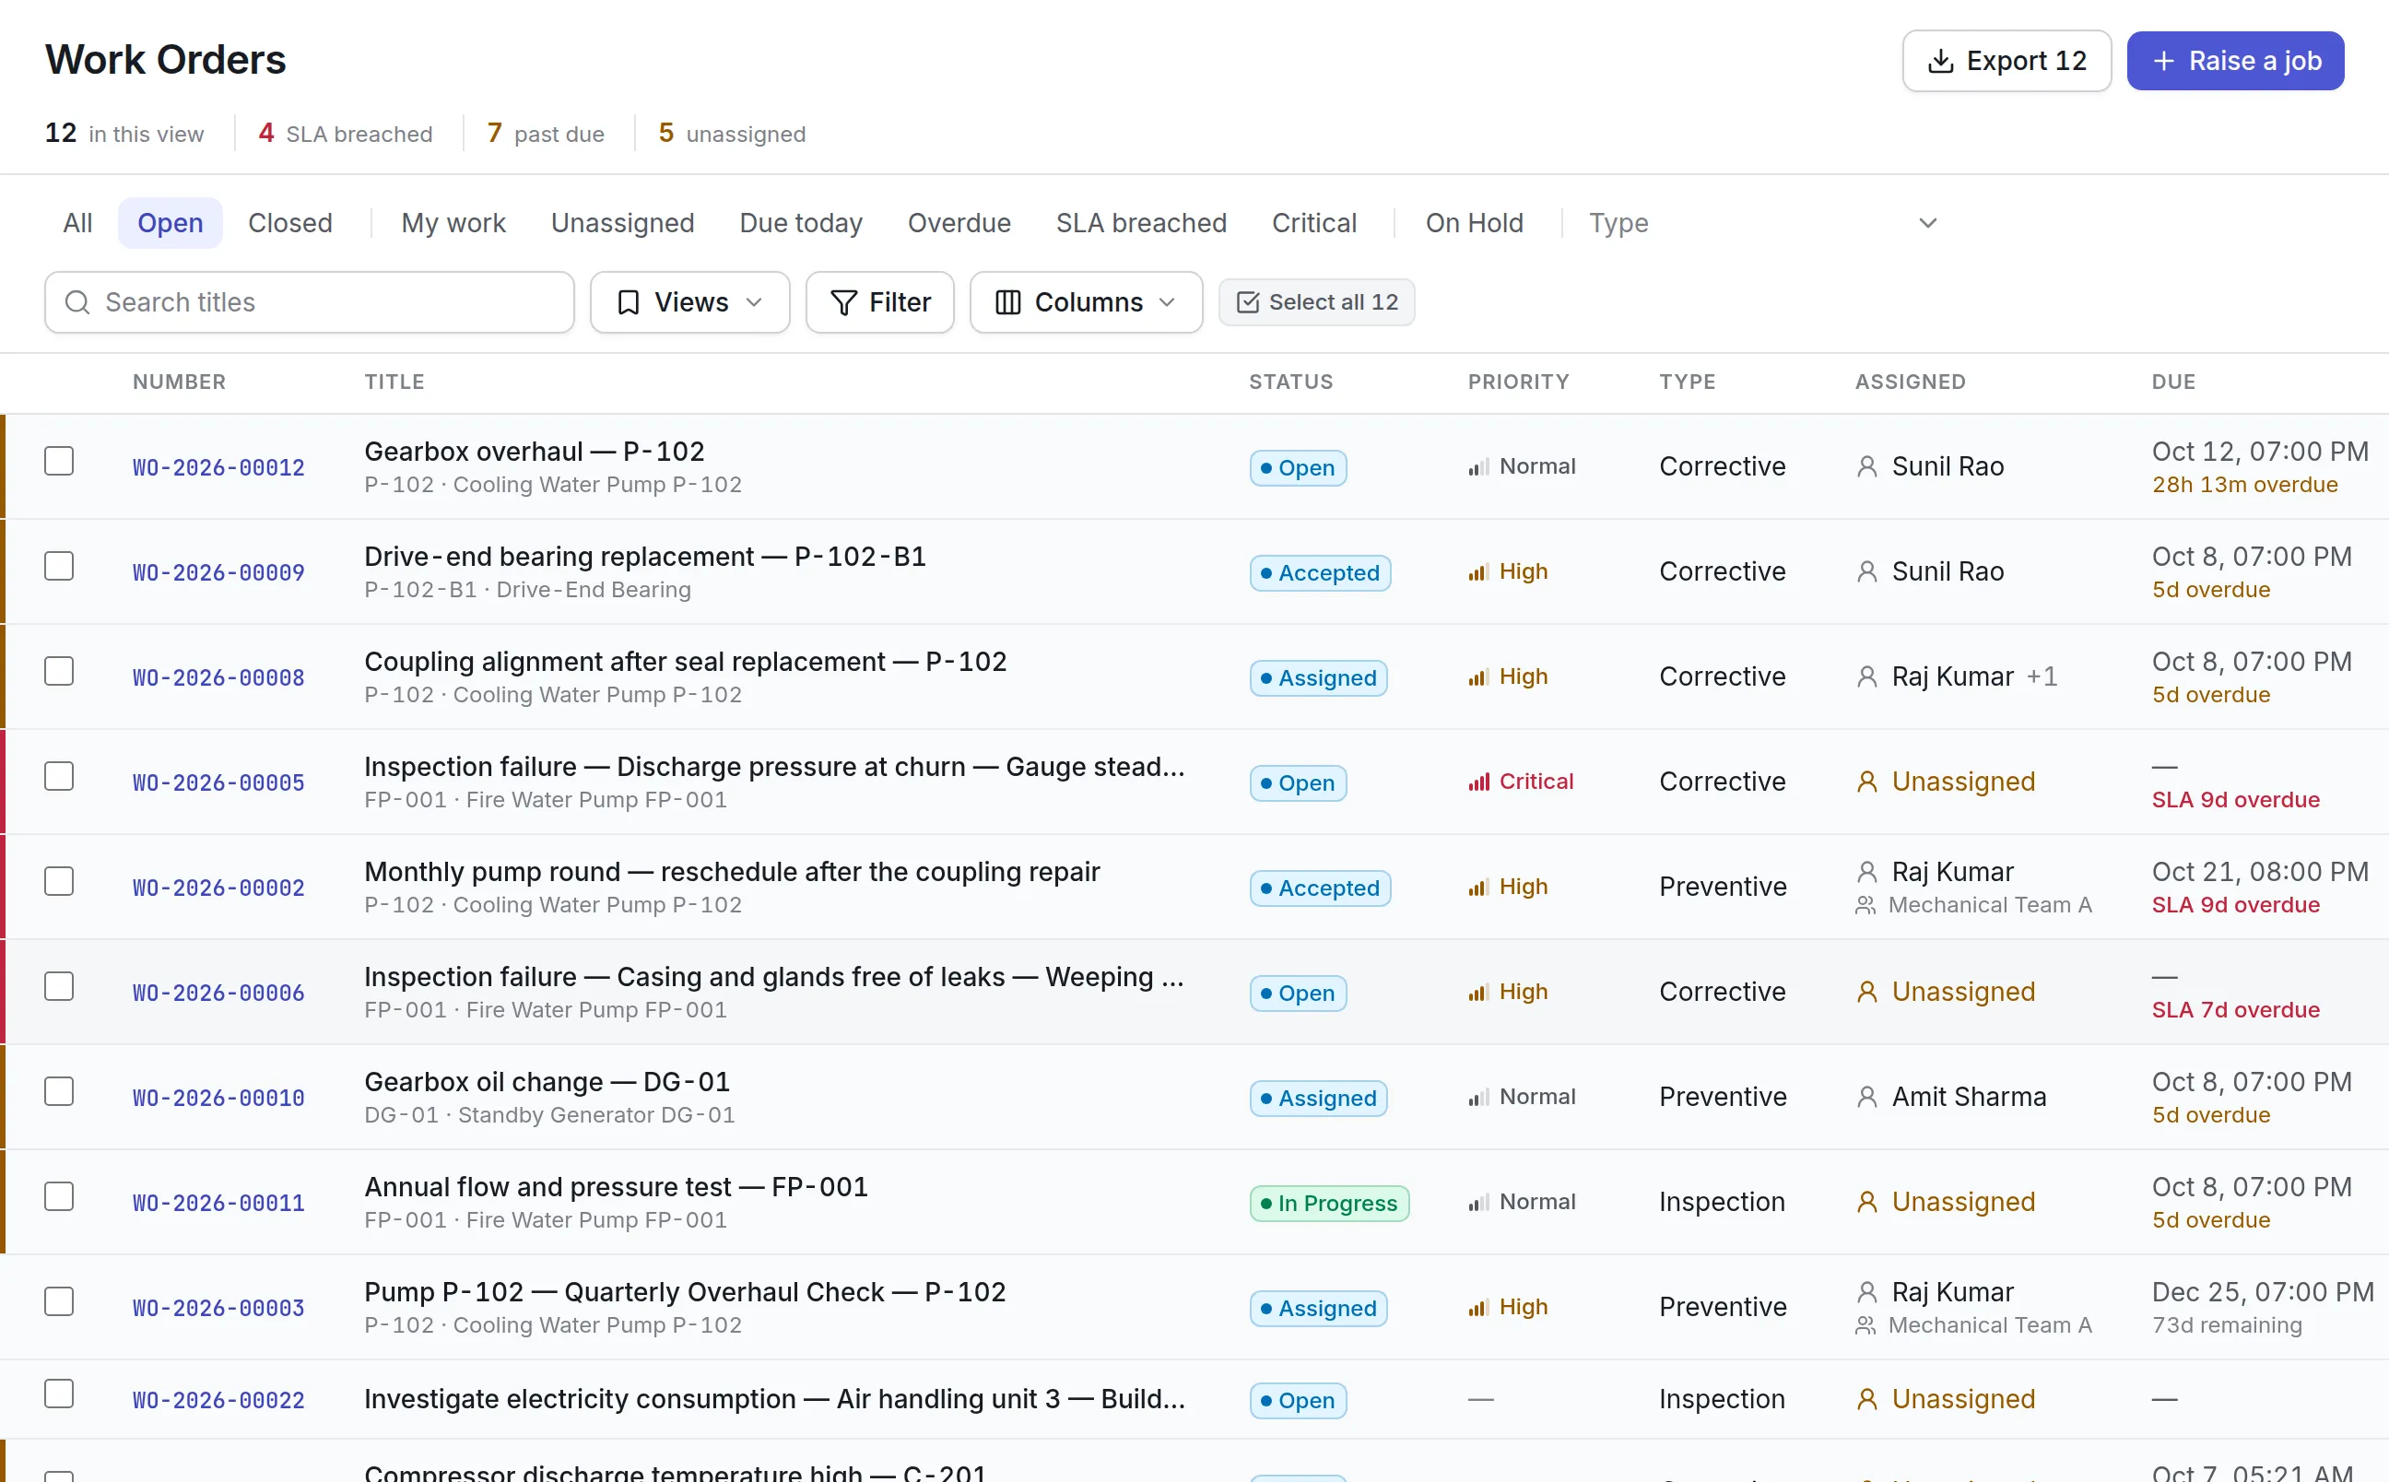This screenshot has height=1482, width=2389.
Task: Check the row box for WO-2026-00011
Action: click(59, 1197)
